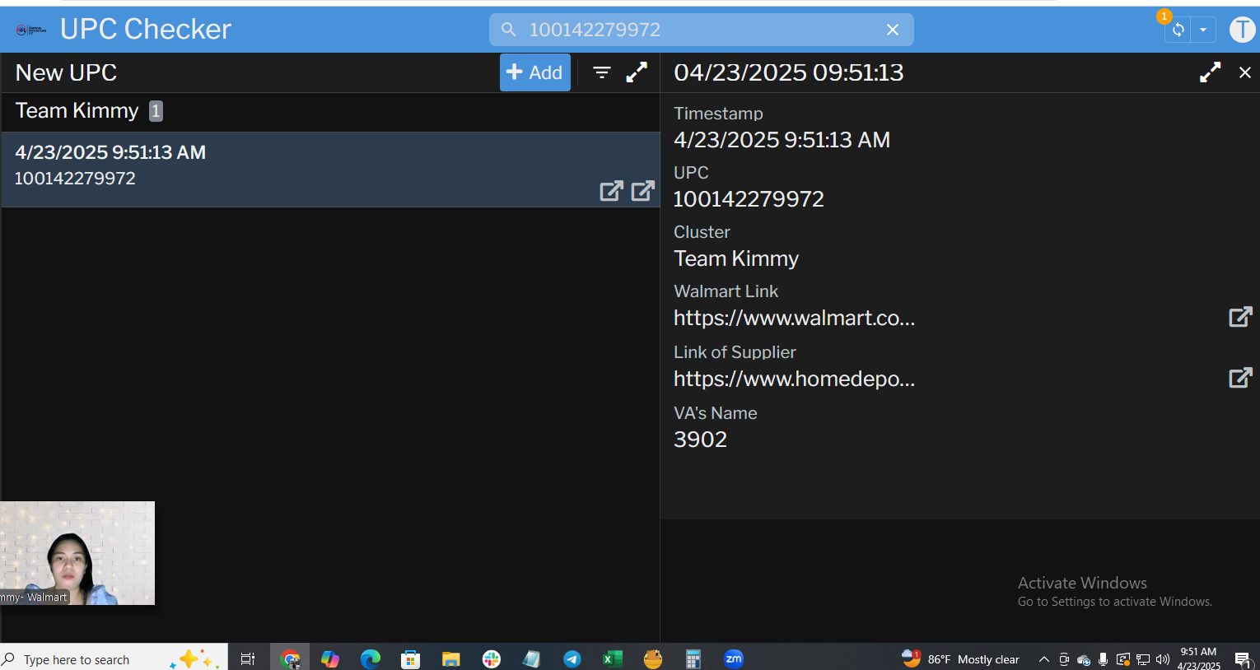The width and height of the screenshot is (1260, 670).
Task: Open Calculator from the taskbar
Action: tap(693, 658)
